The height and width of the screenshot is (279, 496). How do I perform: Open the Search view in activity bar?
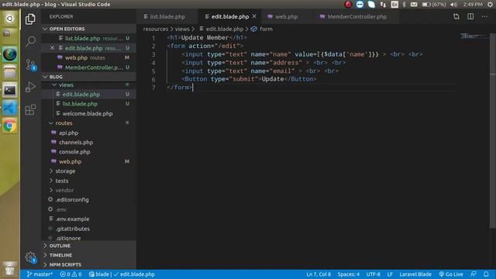point(30,41)
